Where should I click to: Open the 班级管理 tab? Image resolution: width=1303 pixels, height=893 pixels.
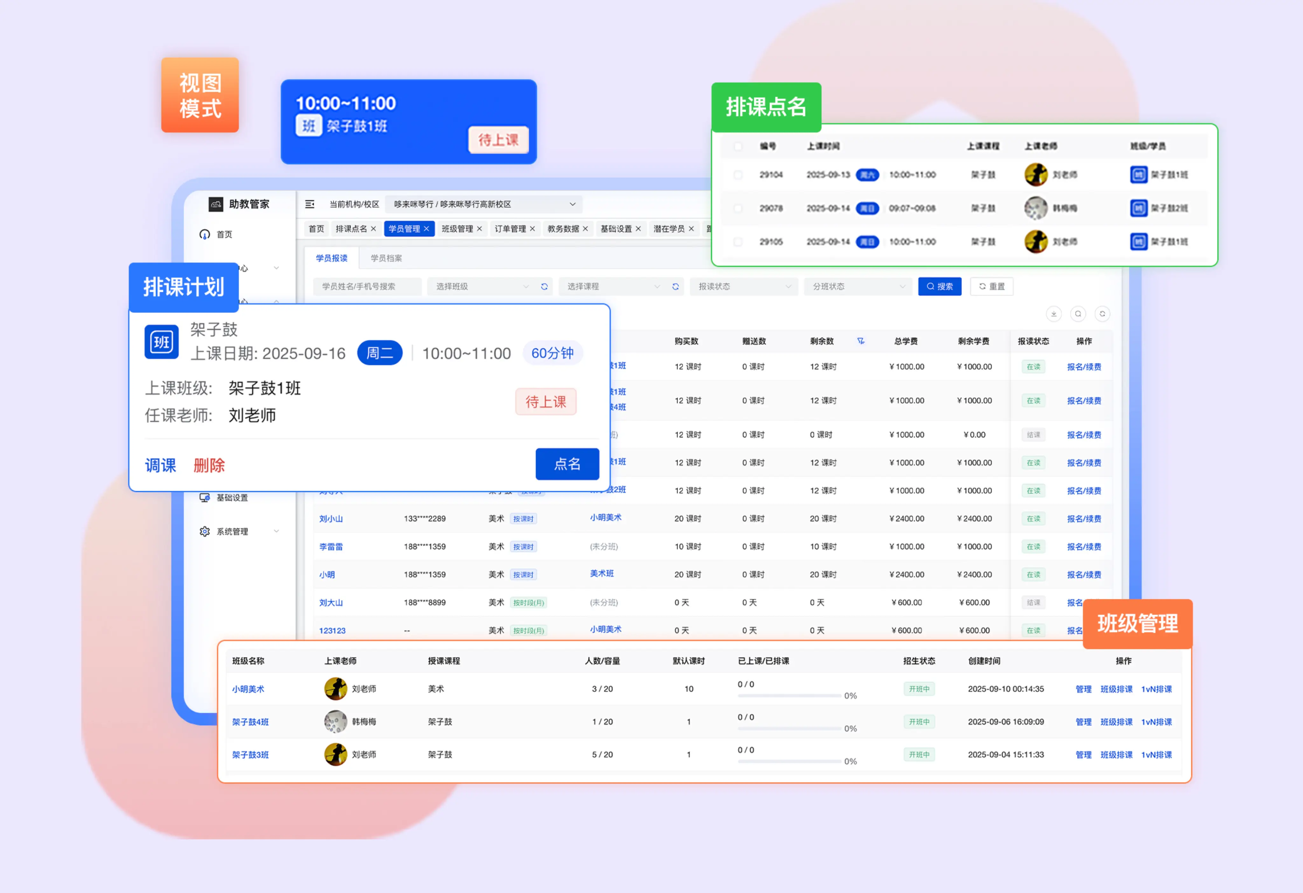click(x=457, y=229)
